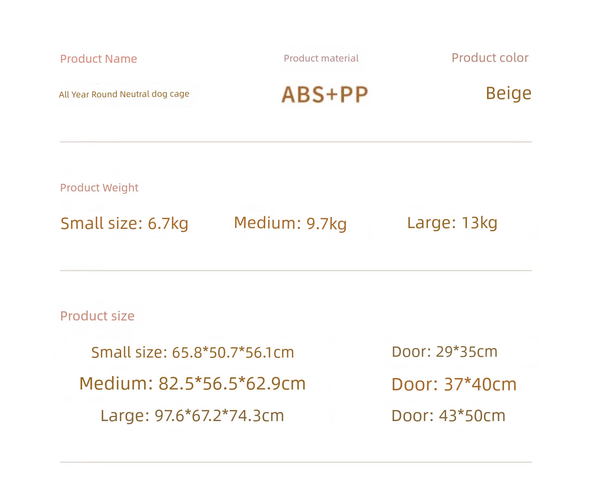
Task: Select the ABS+PP material value
Action: pos(324,95)
